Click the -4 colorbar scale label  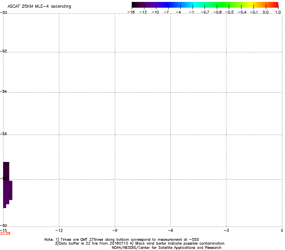point(179,12)
